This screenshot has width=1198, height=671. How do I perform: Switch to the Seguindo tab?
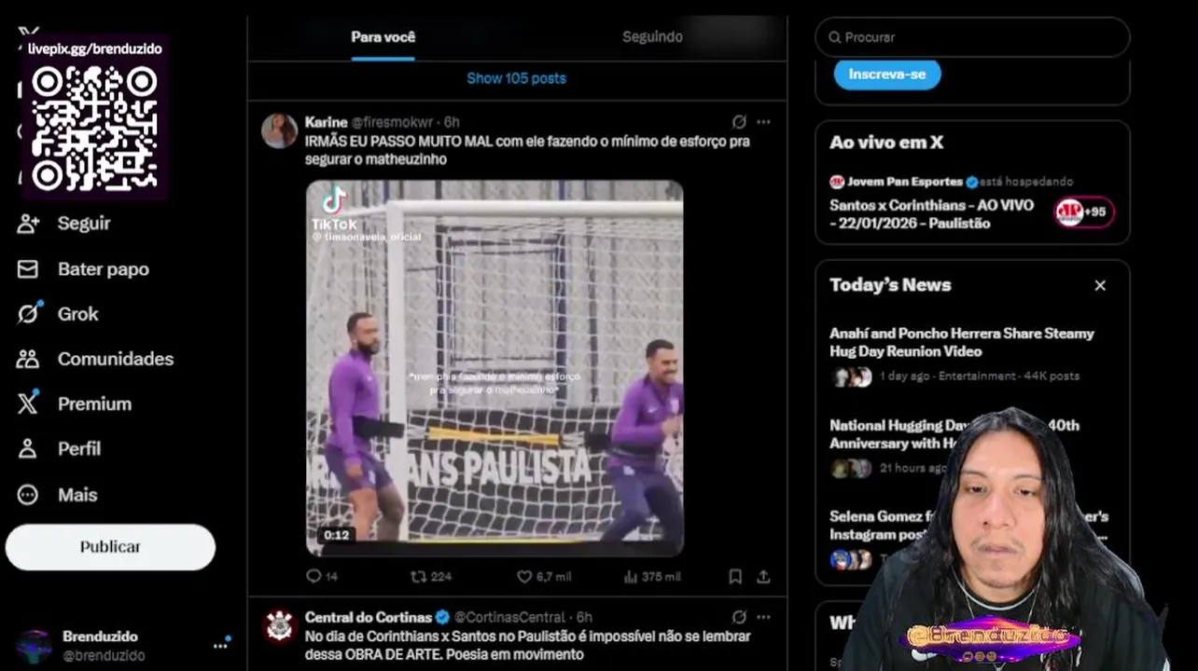click(x=652, y=37)
